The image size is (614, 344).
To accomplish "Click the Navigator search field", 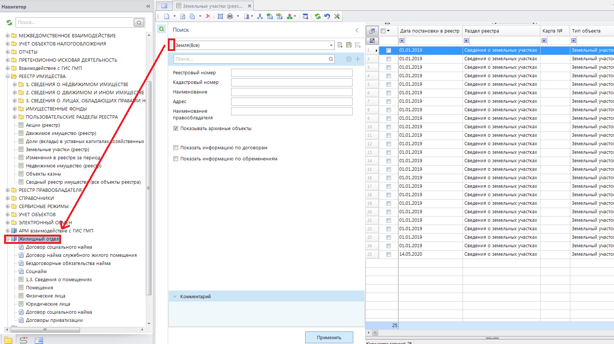I will (75, 23).
